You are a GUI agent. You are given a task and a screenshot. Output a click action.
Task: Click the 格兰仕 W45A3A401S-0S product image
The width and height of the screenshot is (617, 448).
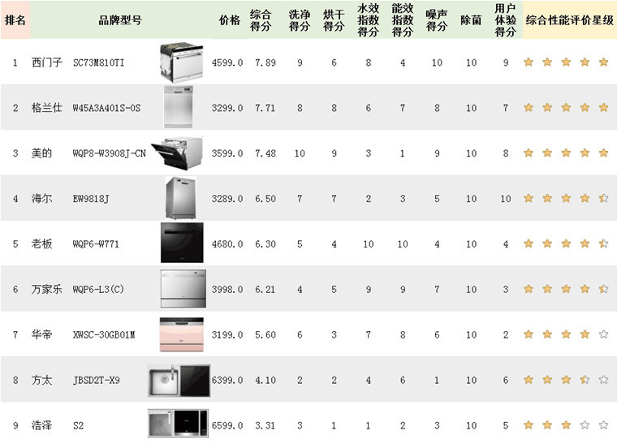click(179, 107)
